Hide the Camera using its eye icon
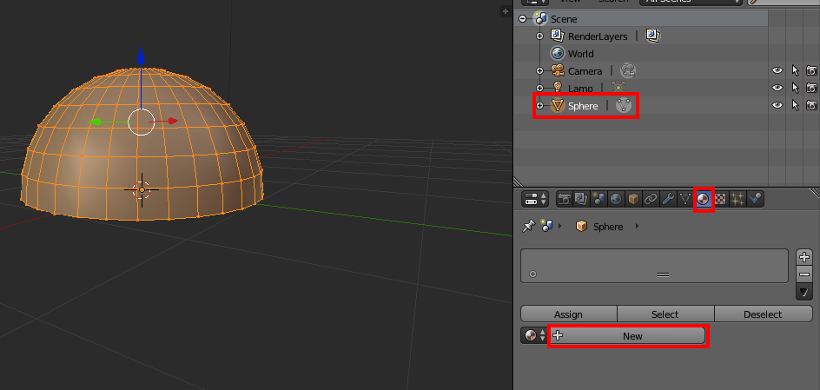 (777, 70)
